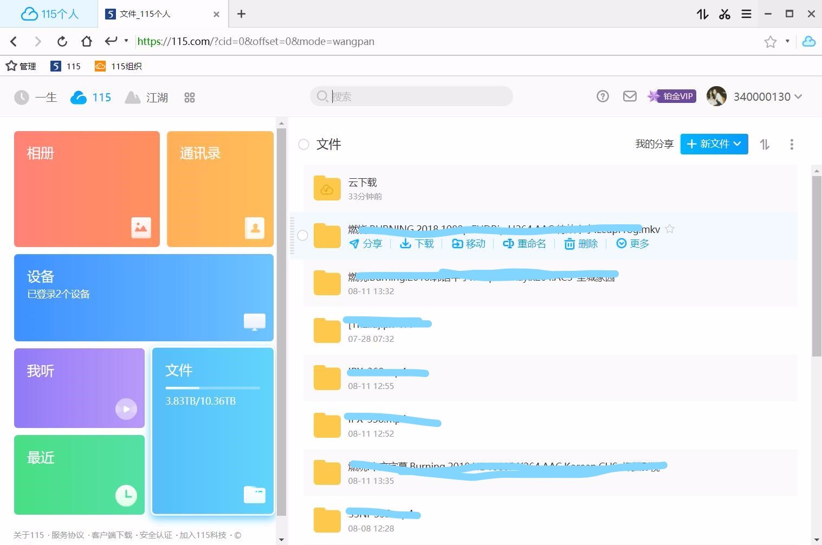822x545 pixels.
Task: Expand 更多 options for the selected file
Action: point(632,243)
